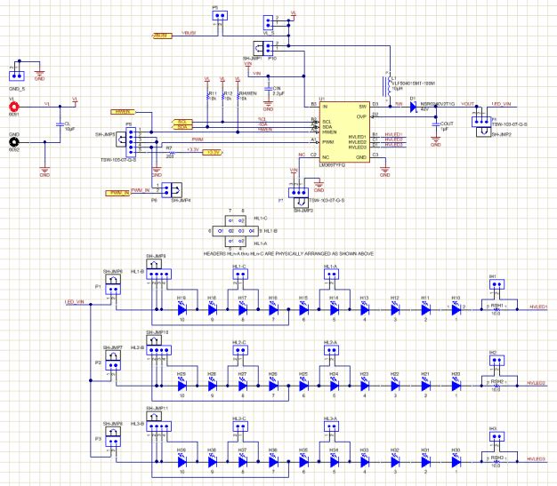Select LED H19 in first string
Image resolution: width=557 pixels, height=486 pixels.
182,310
